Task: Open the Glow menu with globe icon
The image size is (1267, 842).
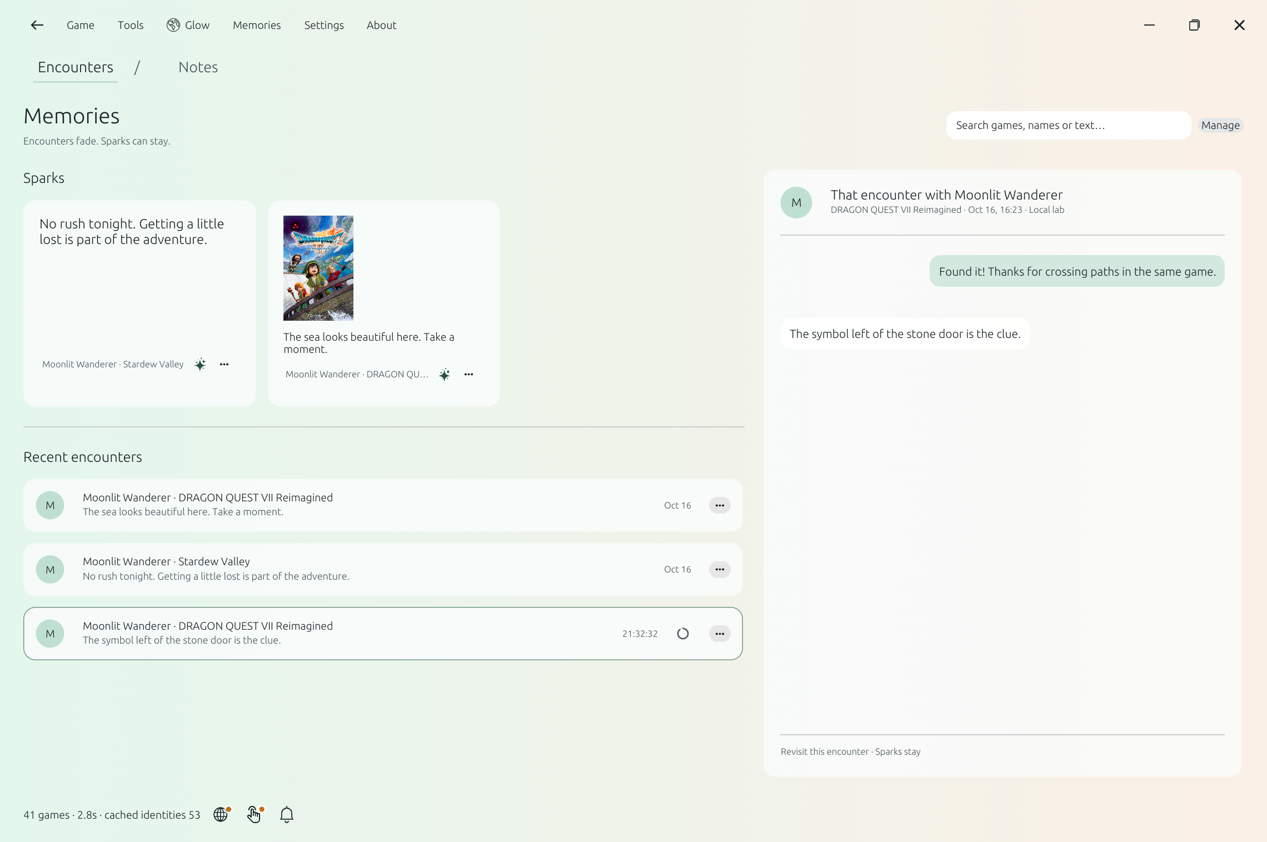Action: pyautogui.click(x=188, y=25)
